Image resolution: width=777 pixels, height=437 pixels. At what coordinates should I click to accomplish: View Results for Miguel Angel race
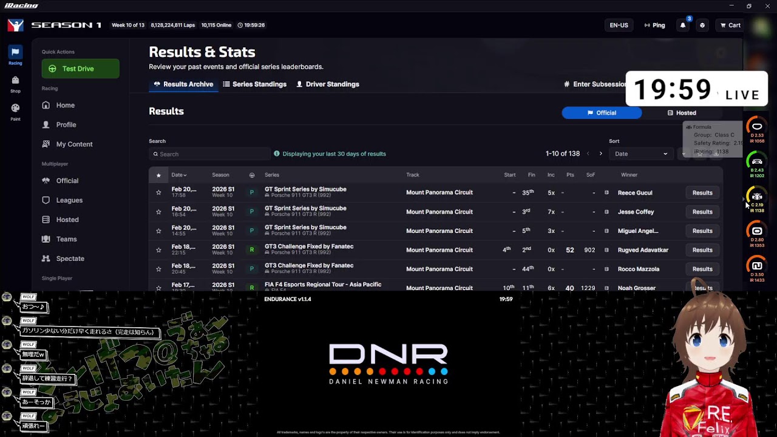702,231
